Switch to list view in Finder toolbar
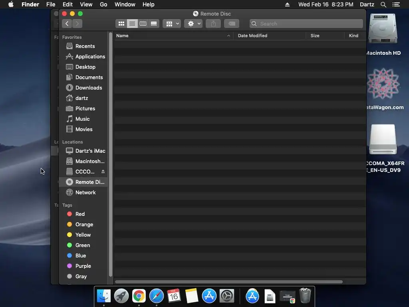This screenshot has height=307, width=409. 132,24
